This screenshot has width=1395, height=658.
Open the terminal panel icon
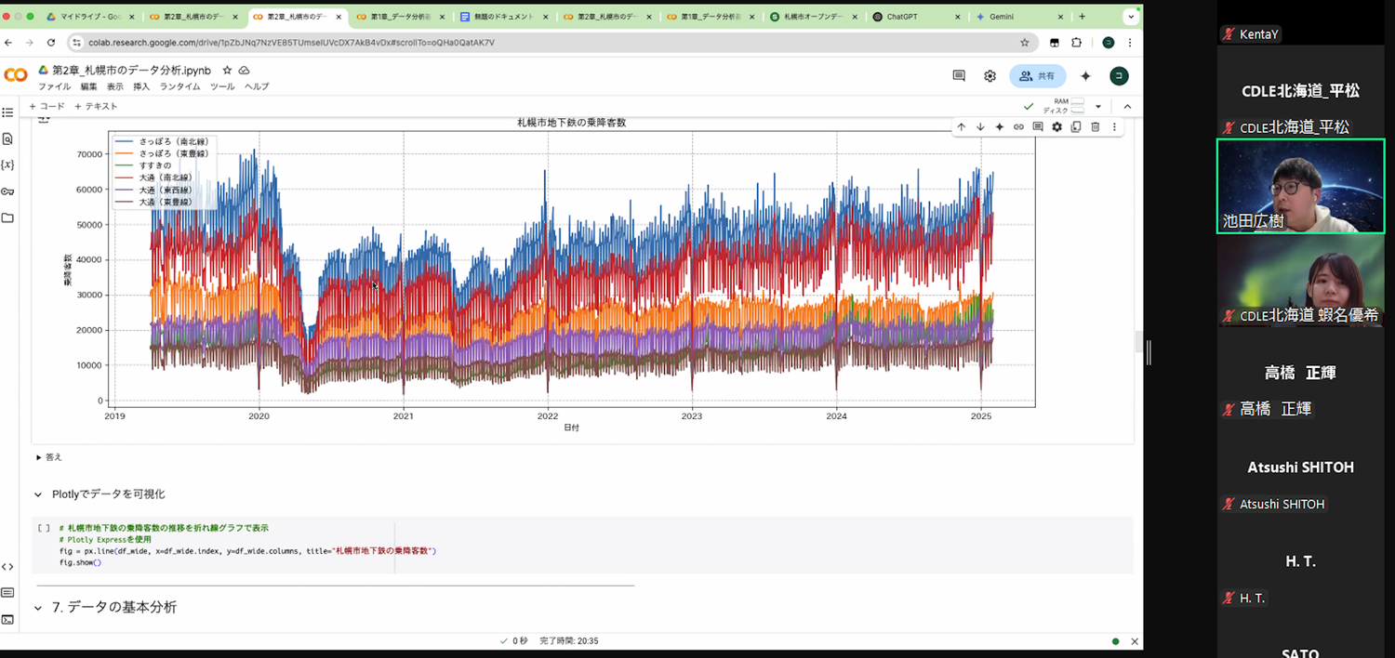(x=8, y=619)
